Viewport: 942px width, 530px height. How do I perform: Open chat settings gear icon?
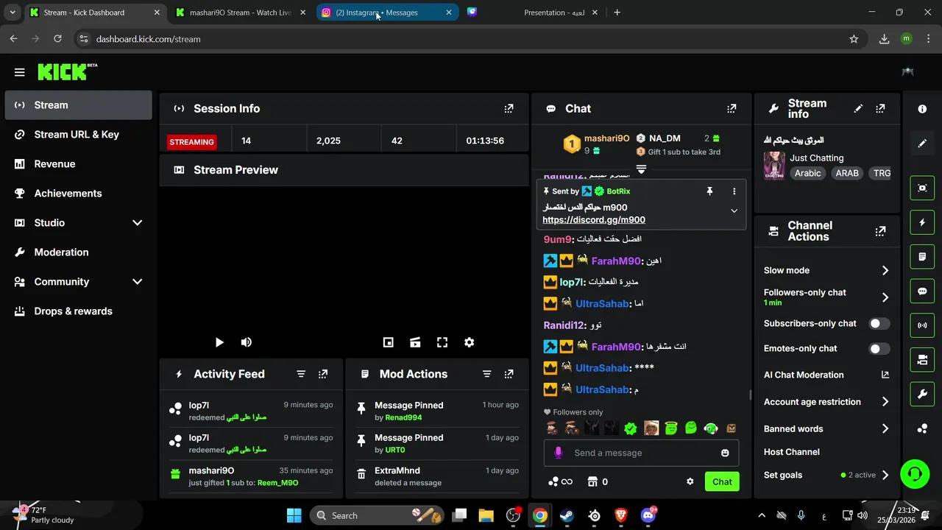click(x=690, y=481)
